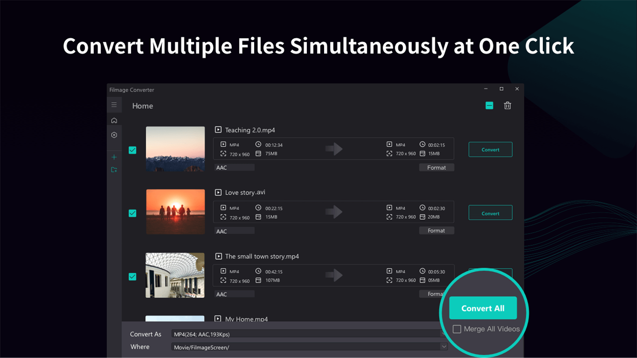Toggle the teal select-all box in the header

pos(489,106)
